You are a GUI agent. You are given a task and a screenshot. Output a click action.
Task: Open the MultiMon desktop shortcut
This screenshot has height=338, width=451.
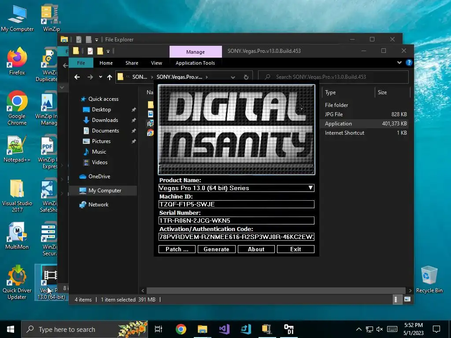click(x=17, y=236)
